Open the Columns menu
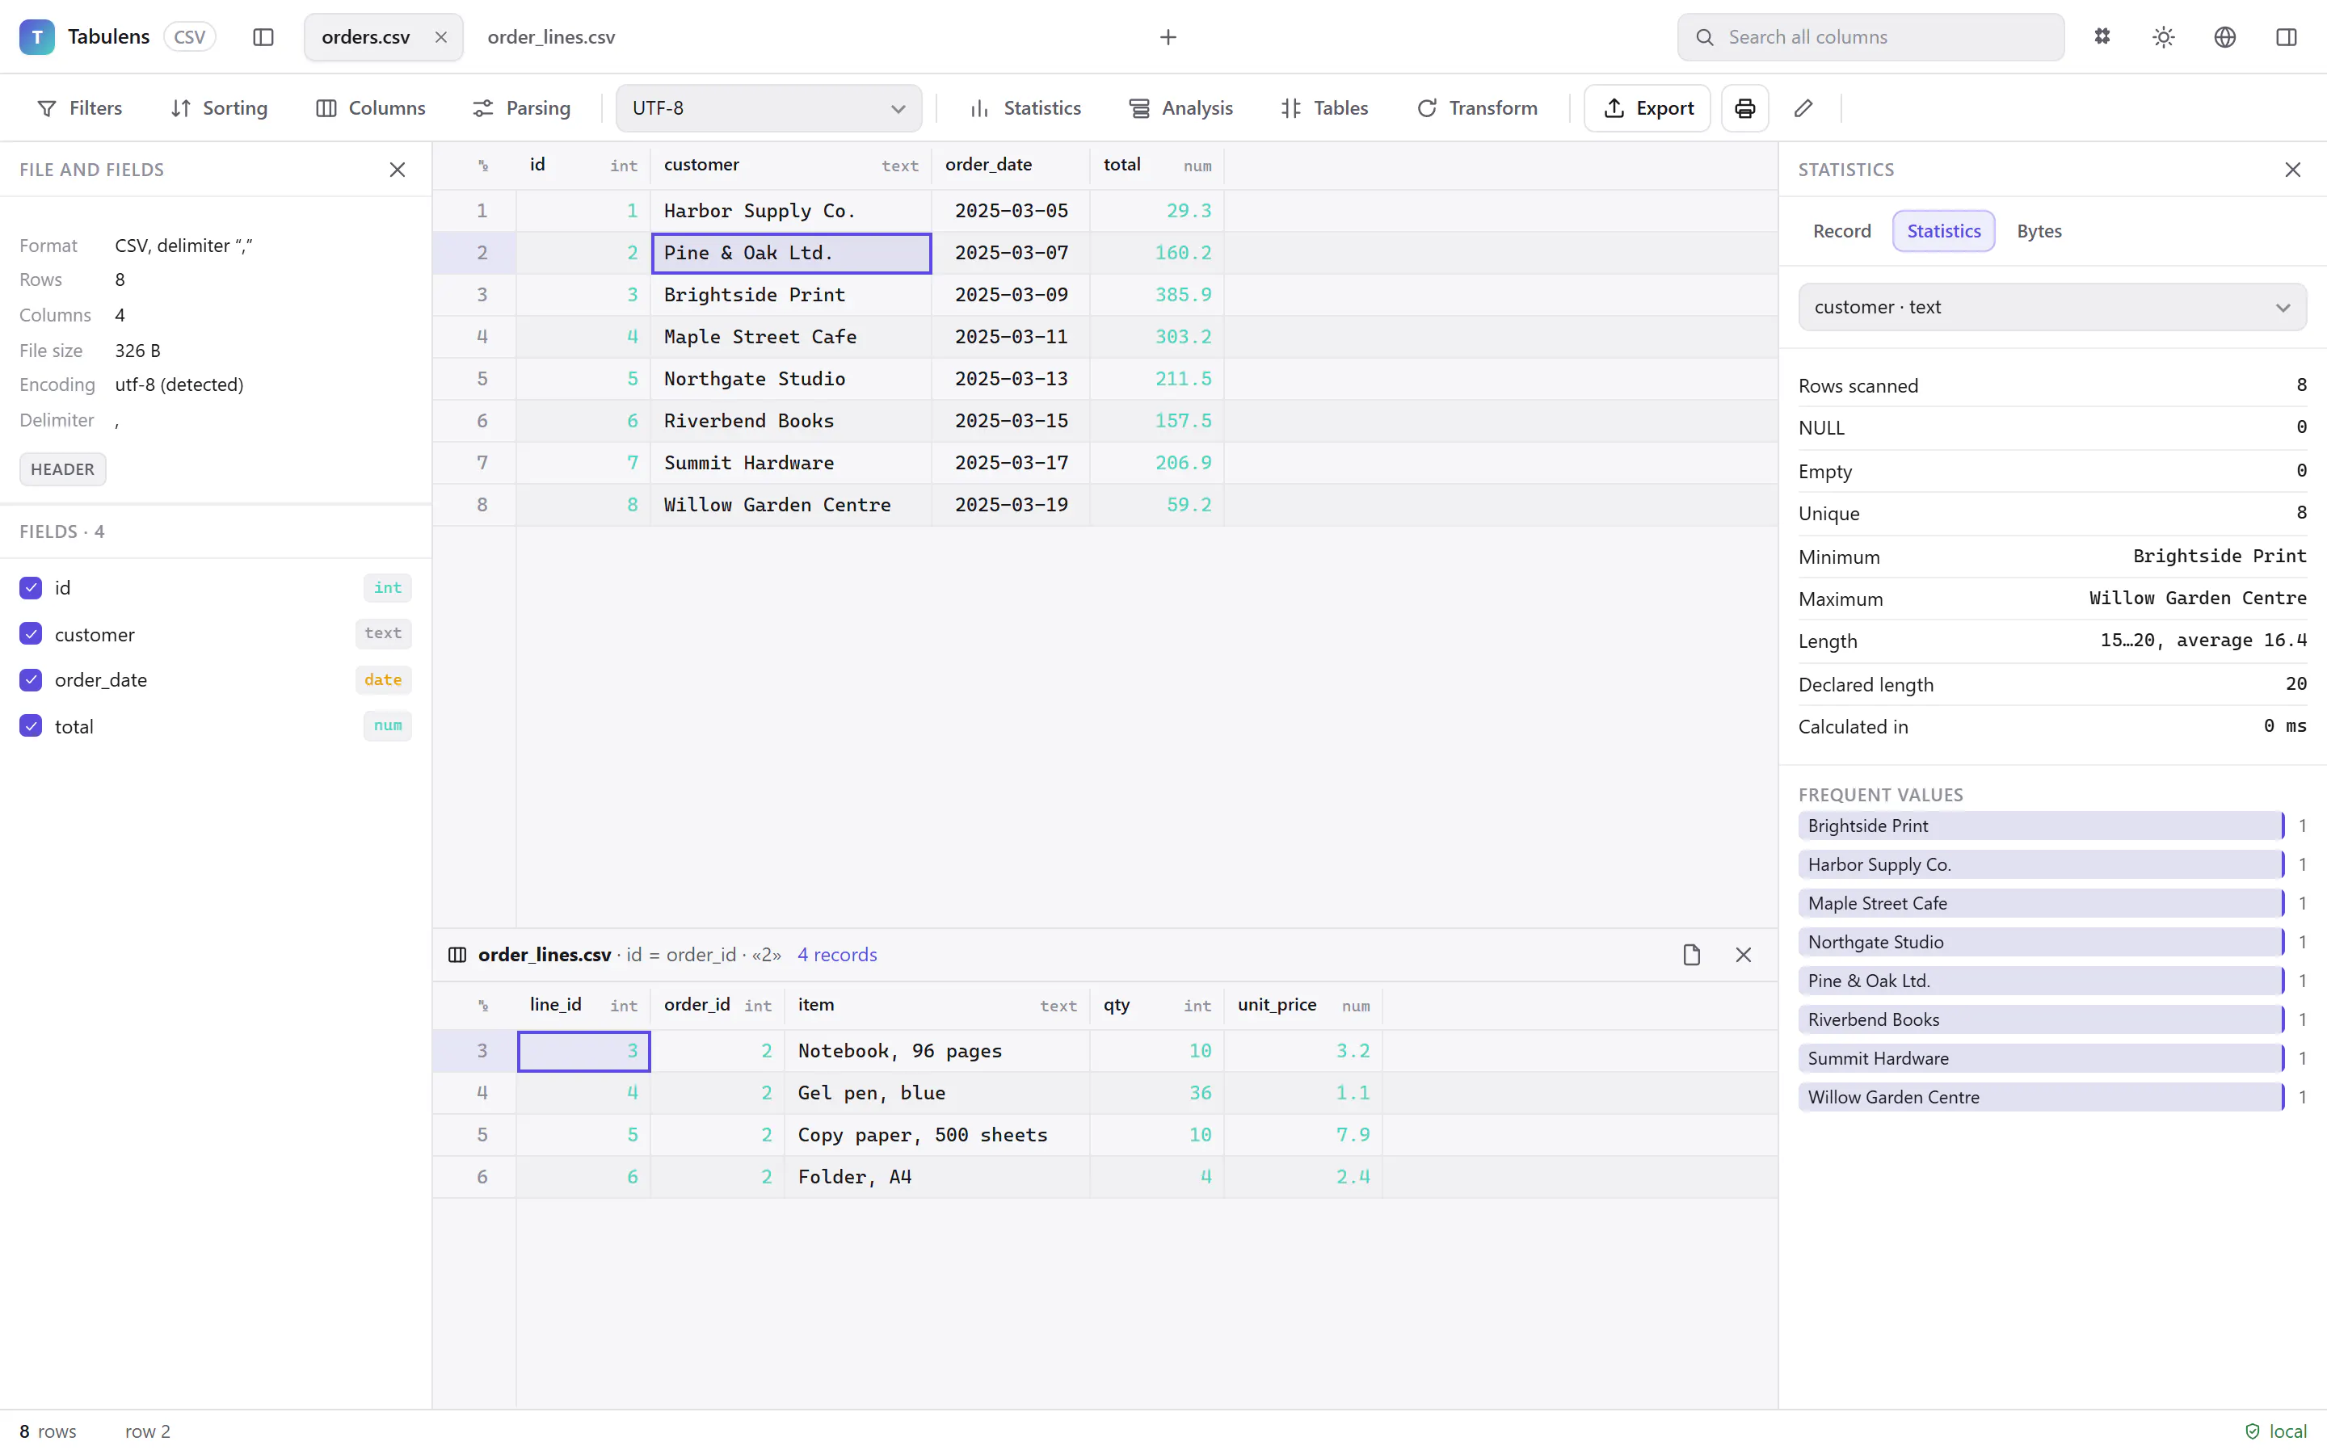2327x1454 pixels. pyautogui.click(x=371, y=107)
